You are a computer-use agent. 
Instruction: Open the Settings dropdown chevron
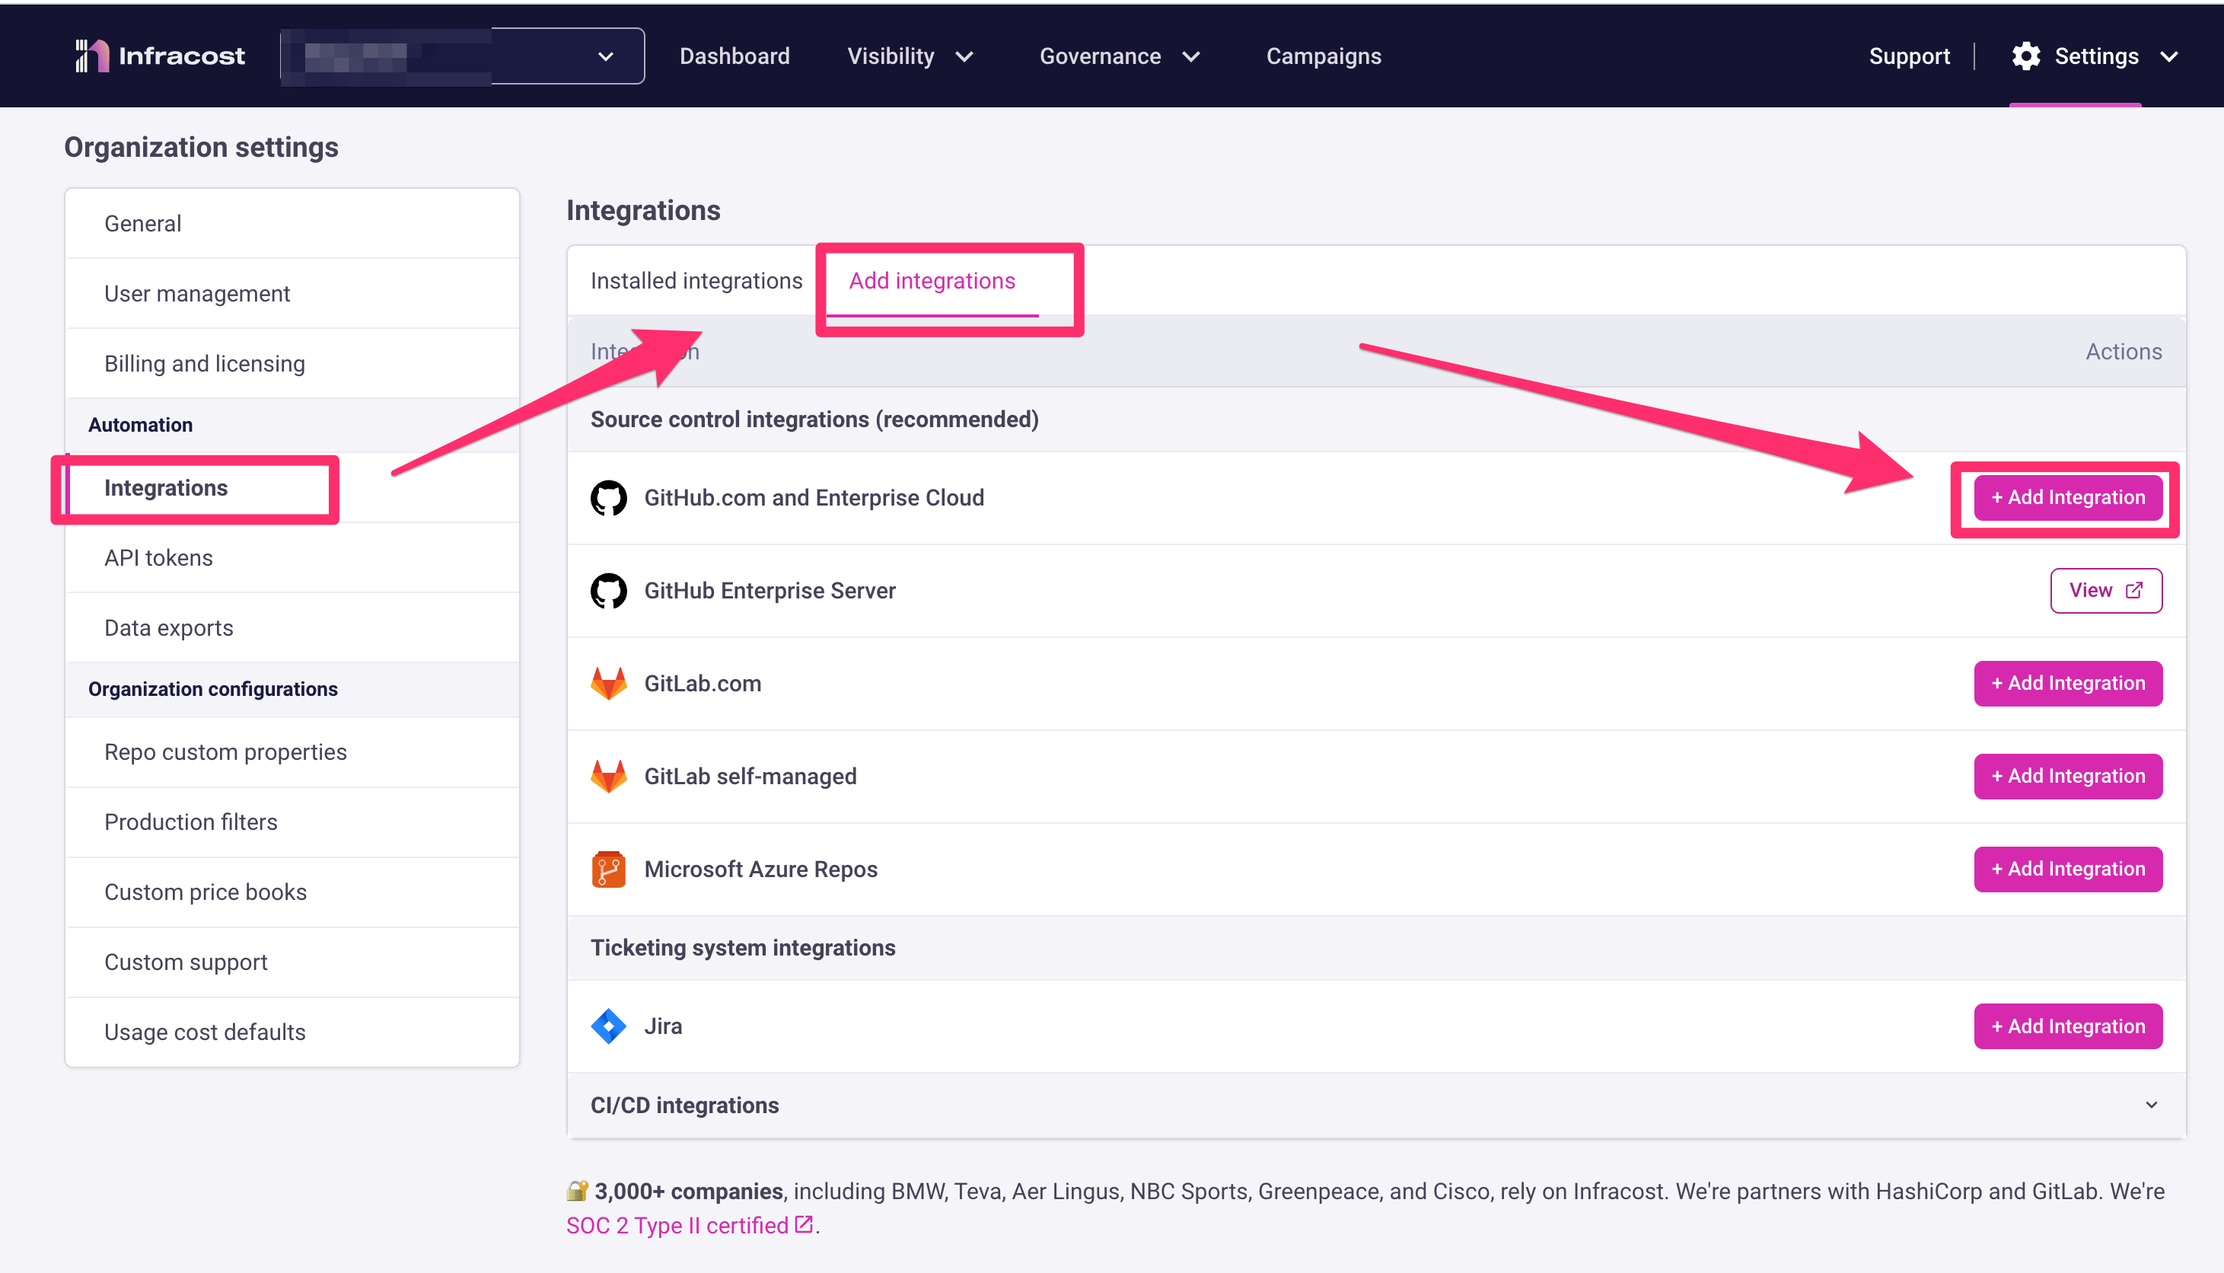click(2168, 57)
